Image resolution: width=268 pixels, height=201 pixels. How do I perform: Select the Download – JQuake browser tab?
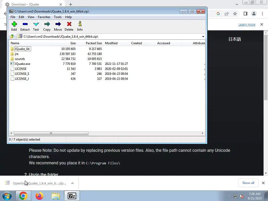click(33, 4)
